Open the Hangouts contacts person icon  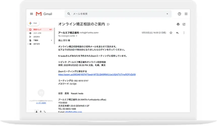point(37,111)
